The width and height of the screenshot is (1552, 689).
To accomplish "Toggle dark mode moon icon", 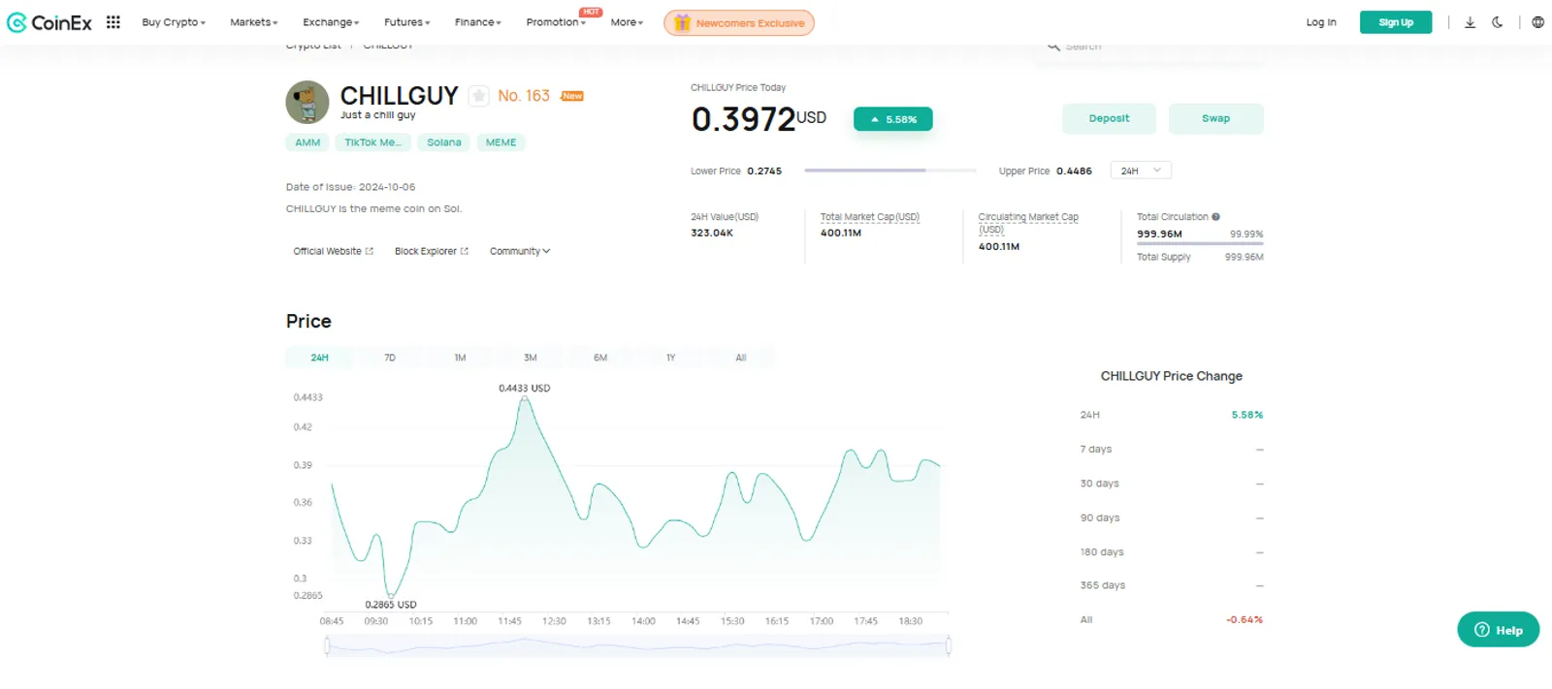I will [x=1498, y=22].
